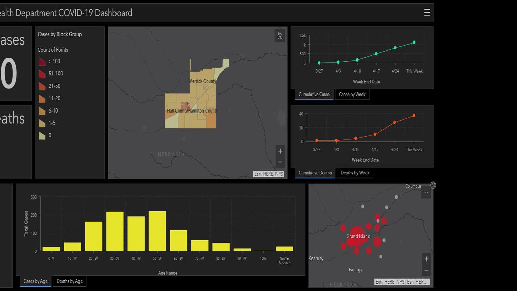Click the Esri, HERE, NPS attribution on county map
517x291 pixels.
coord(268,174)
